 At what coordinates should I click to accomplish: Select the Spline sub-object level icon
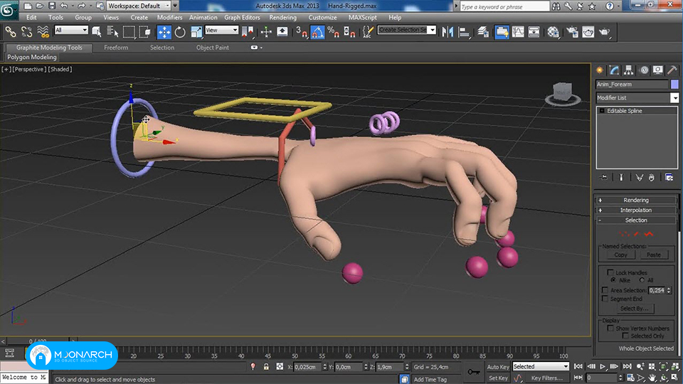649,234
